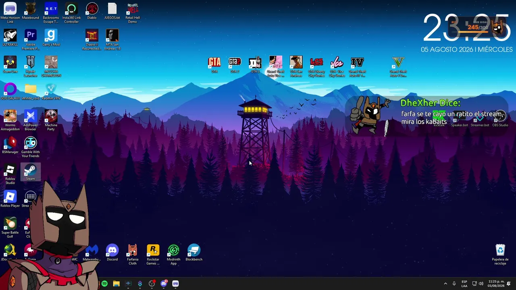Select the Malwarebytes desktop shortcut

[x=92, y=253]
